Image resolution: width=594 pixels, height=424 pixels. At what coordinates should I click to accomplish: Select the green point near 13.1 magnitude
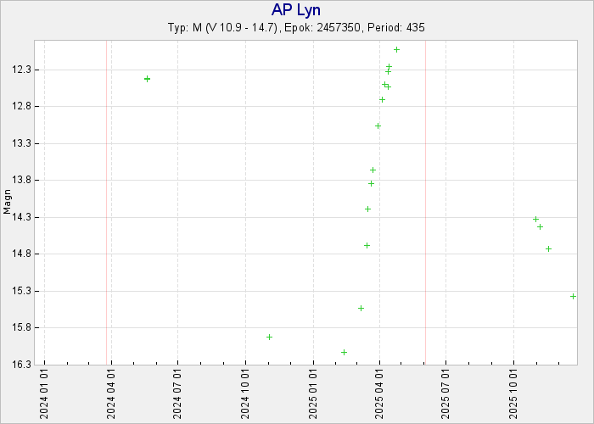pyautogui.click(x=378, y=126)
